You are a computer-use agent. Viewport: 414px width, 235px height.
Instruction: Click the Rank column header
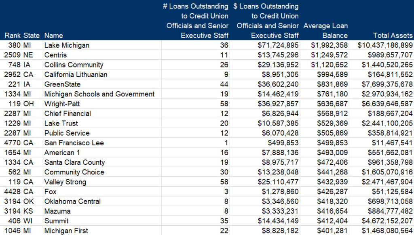pos(13,36)
